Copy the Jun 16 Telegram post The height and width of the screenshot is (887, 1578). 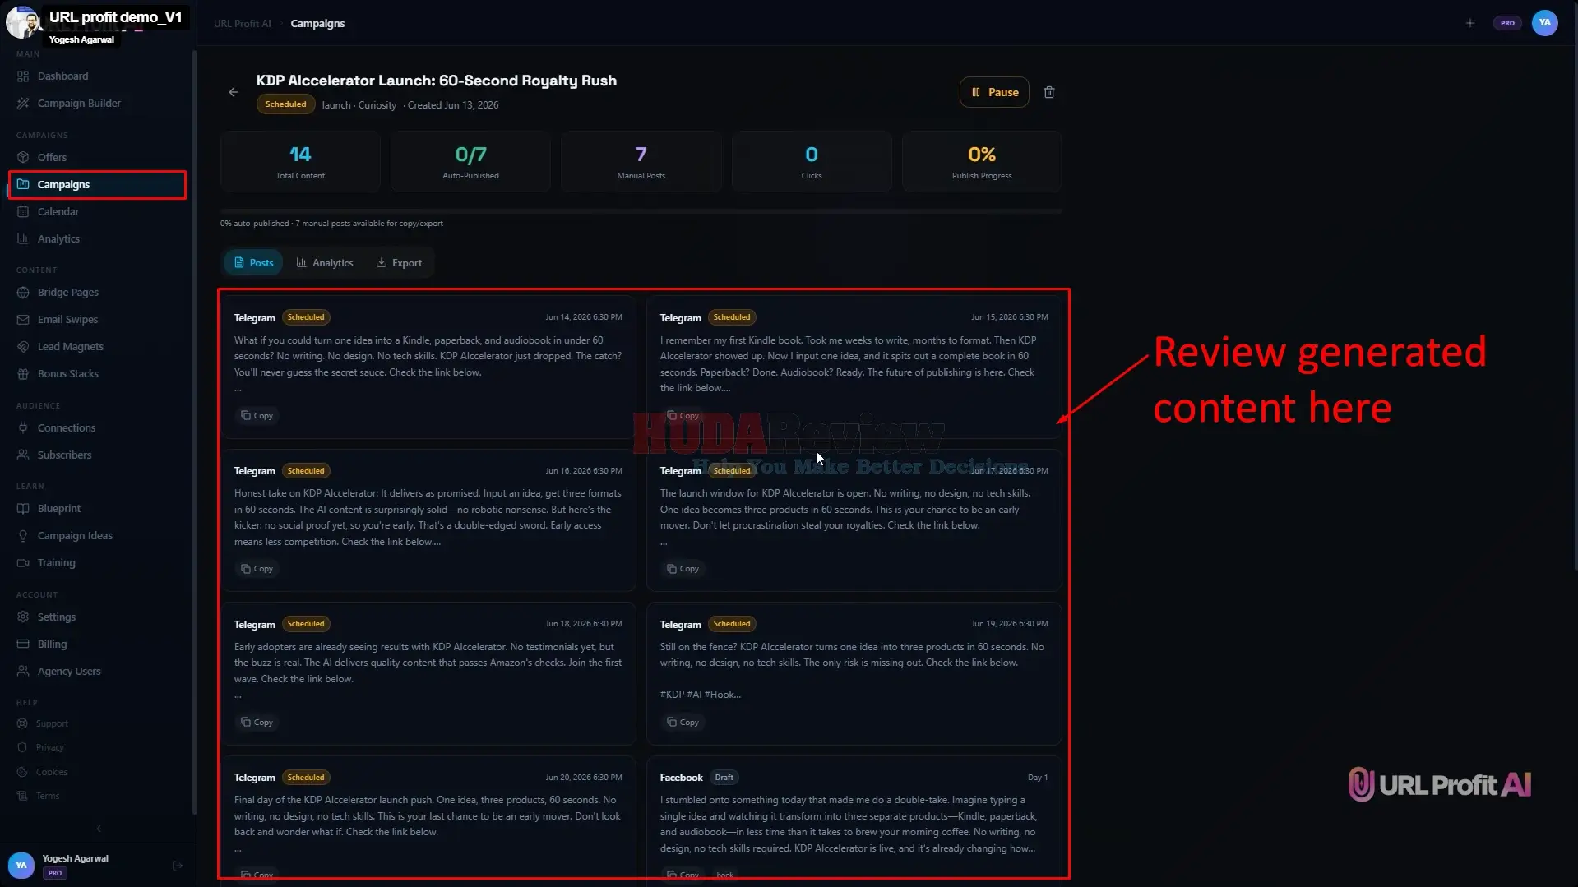(x=257, y=568)
